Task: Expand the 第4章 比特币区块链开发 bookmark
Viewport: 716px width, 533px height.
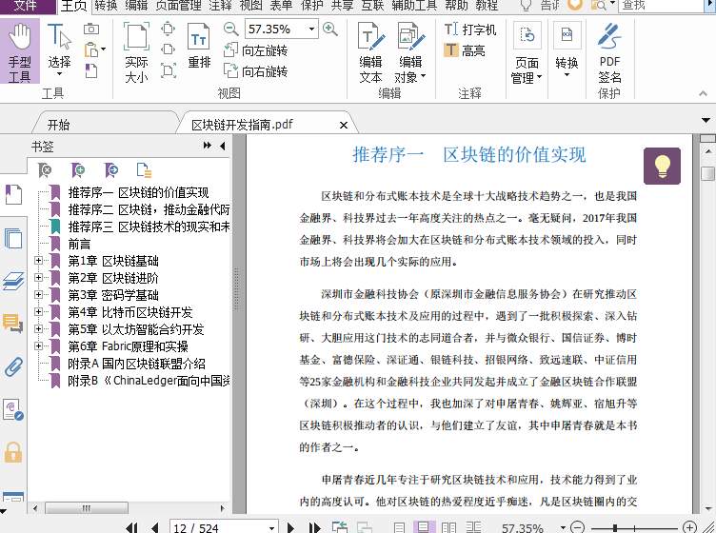Action: (x=38, y=311)
